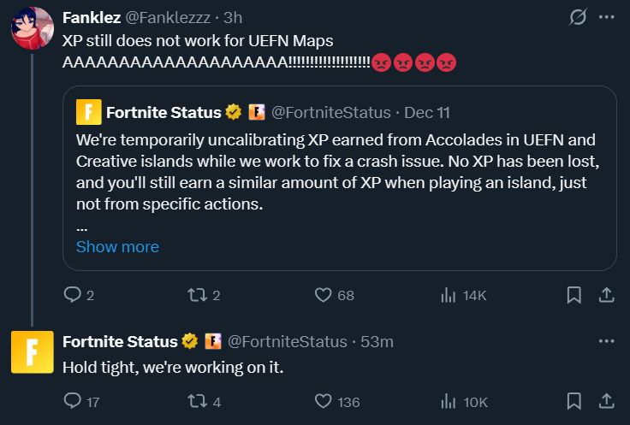
Task: Share the Fortnite Status reply
Action: 605,401
